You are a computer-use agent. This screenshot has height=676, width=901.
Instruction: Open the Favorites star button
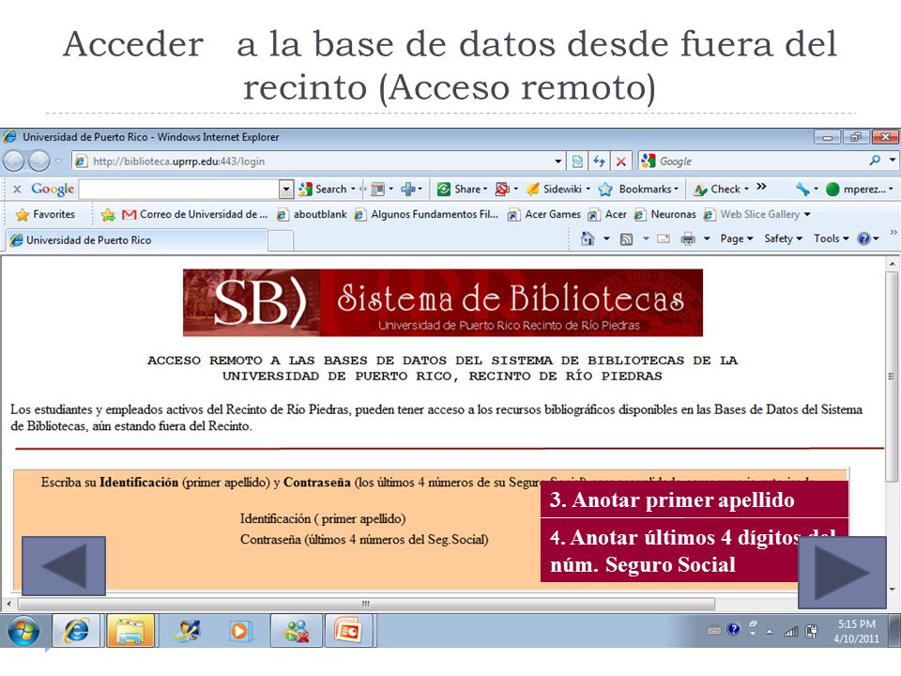pos(46,214)
